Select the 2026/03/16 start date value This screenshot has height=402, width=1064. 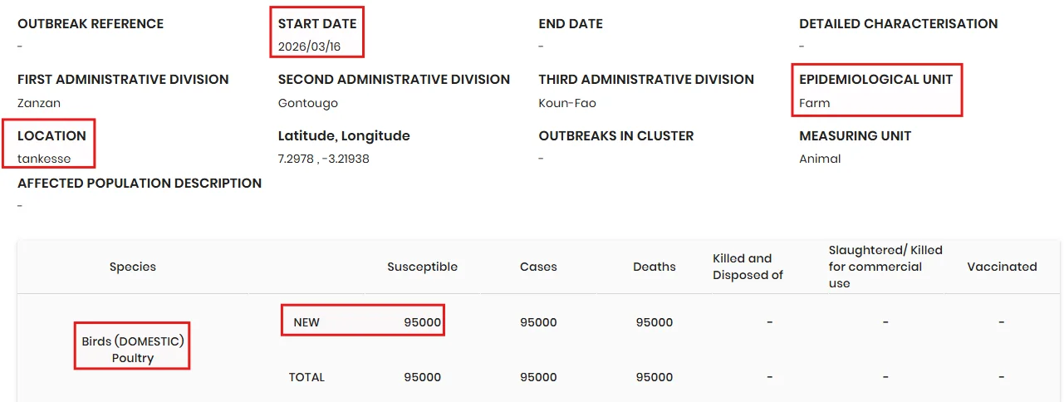click(x=309, y=47)
